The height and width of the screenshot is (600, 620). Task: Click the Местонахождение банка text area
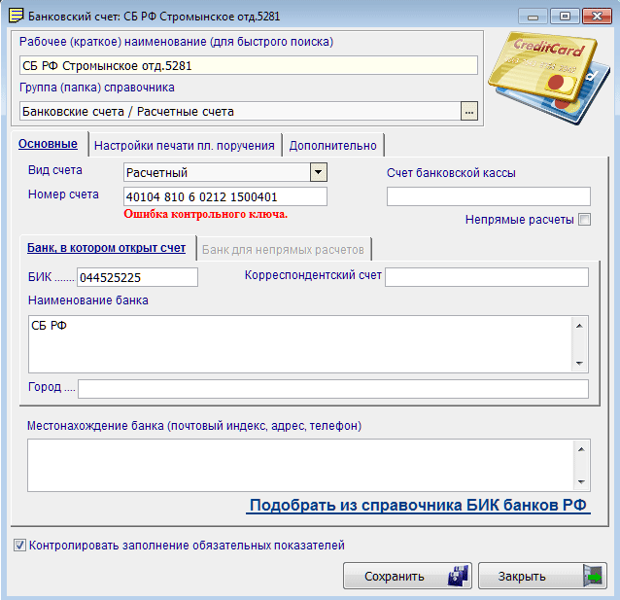300,465
